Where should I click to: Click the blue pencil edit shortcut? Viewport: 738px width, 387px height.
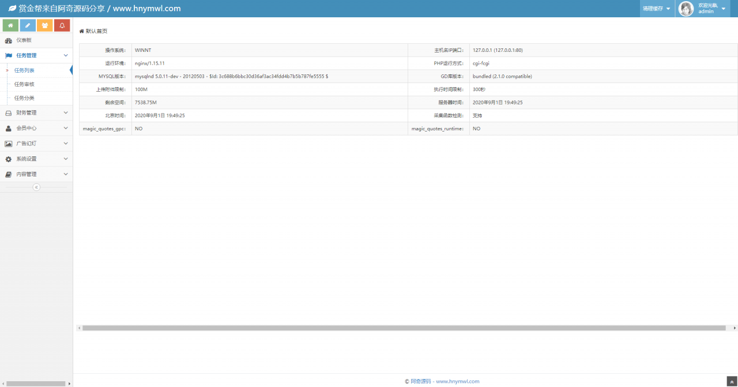(28, 25)
